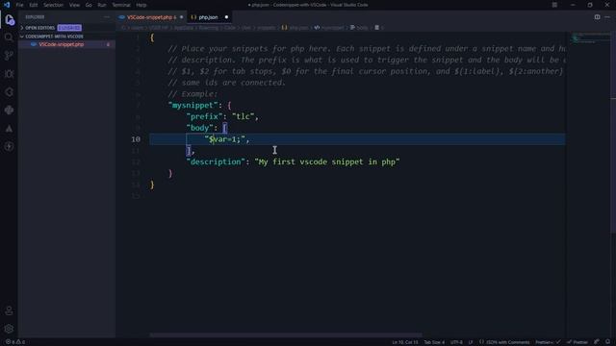Click "My first vscode snippet in php" string

(x=327, y=161)
